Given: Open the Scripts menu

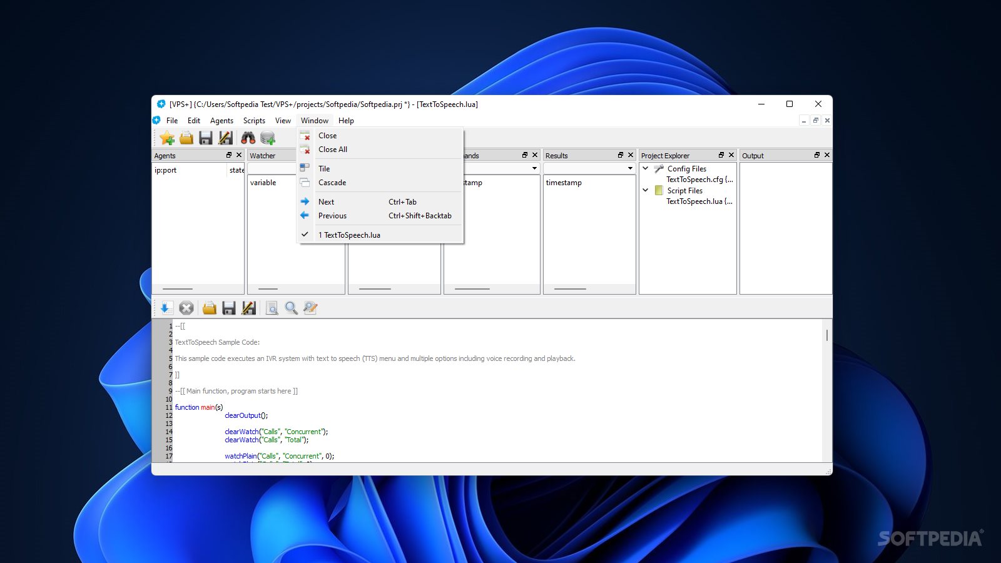Looking at the screenshot, I should tap(254, 121).
